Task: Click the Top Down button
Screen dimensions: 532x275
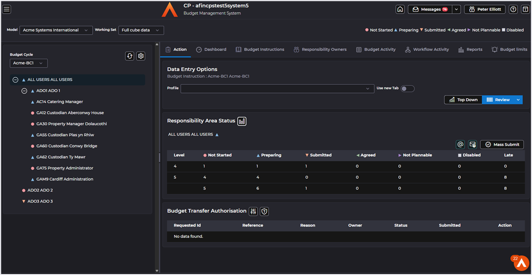Action: tap(463, 100)
